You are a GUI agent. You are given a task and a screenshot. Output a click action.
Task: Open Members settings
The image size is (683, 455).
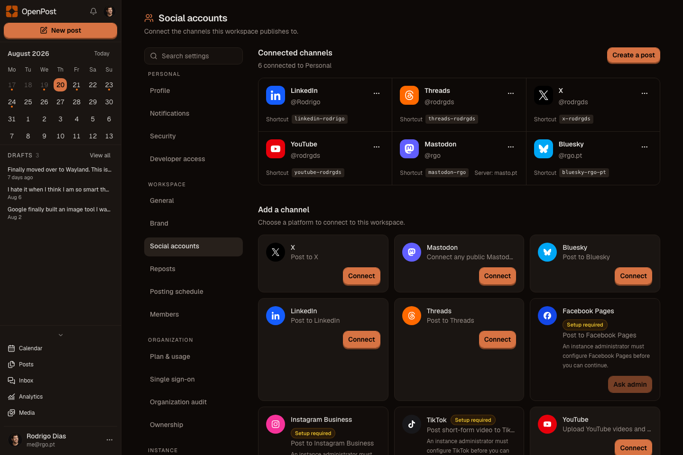(x=194, y=314)
